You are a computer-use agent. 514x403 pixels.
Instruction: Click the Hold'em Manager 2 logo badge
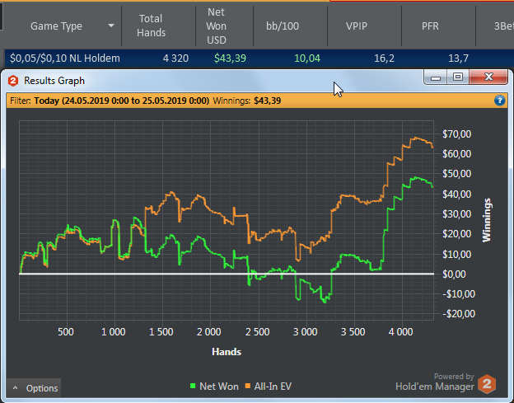coord(487,384)
